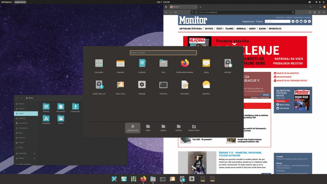
Task: Click the Home path button in Files
Action: click(x=29, y=98)
